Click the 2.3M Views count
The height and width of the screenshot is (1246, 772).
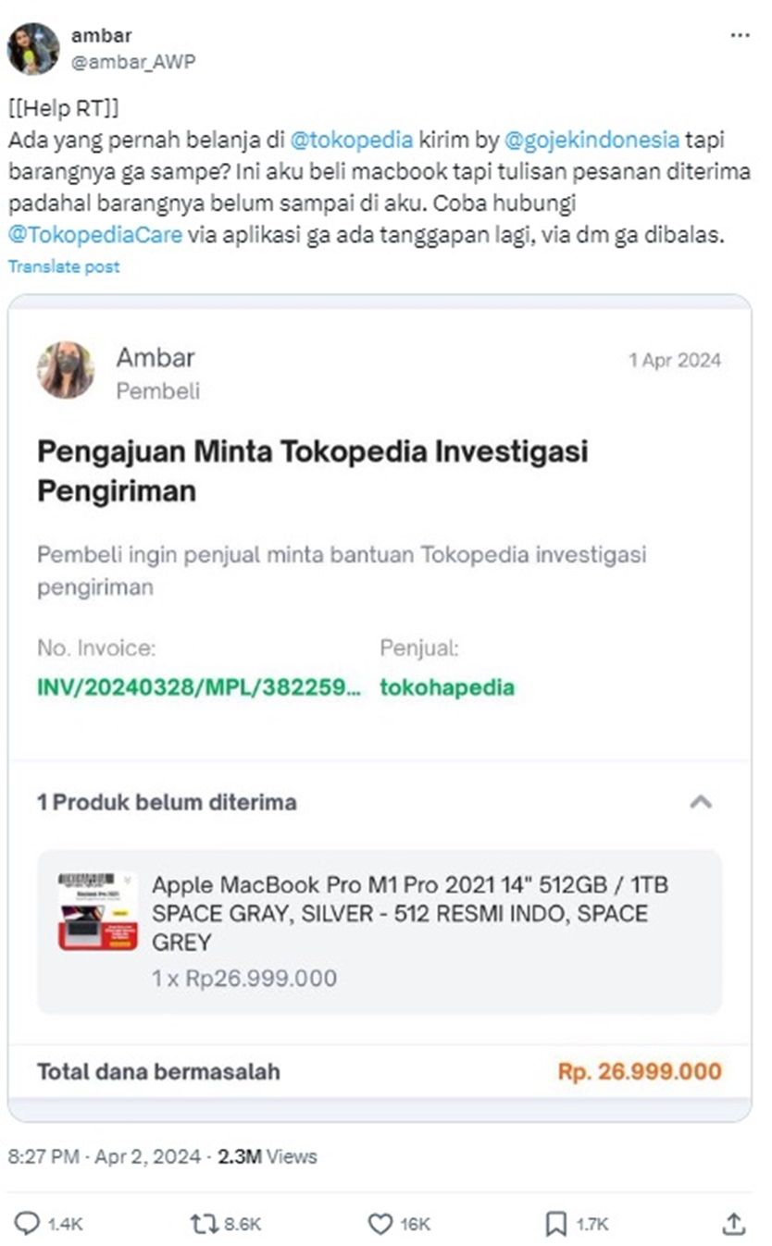click(267, 1156)
